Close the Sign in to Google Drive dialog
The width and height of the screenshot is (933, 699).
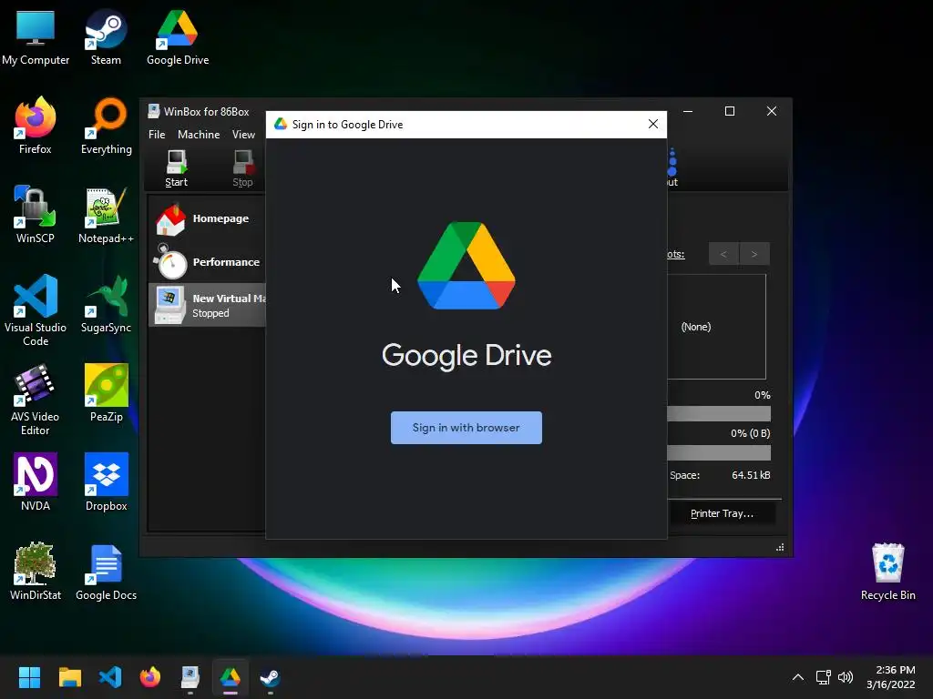click(x=652, y=124)
